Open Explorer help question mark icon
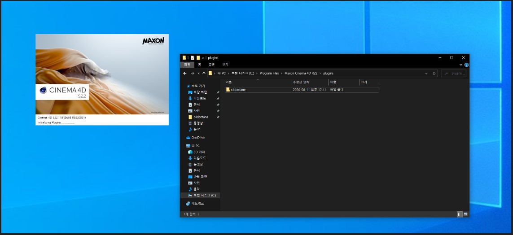 tap(466, 65)
